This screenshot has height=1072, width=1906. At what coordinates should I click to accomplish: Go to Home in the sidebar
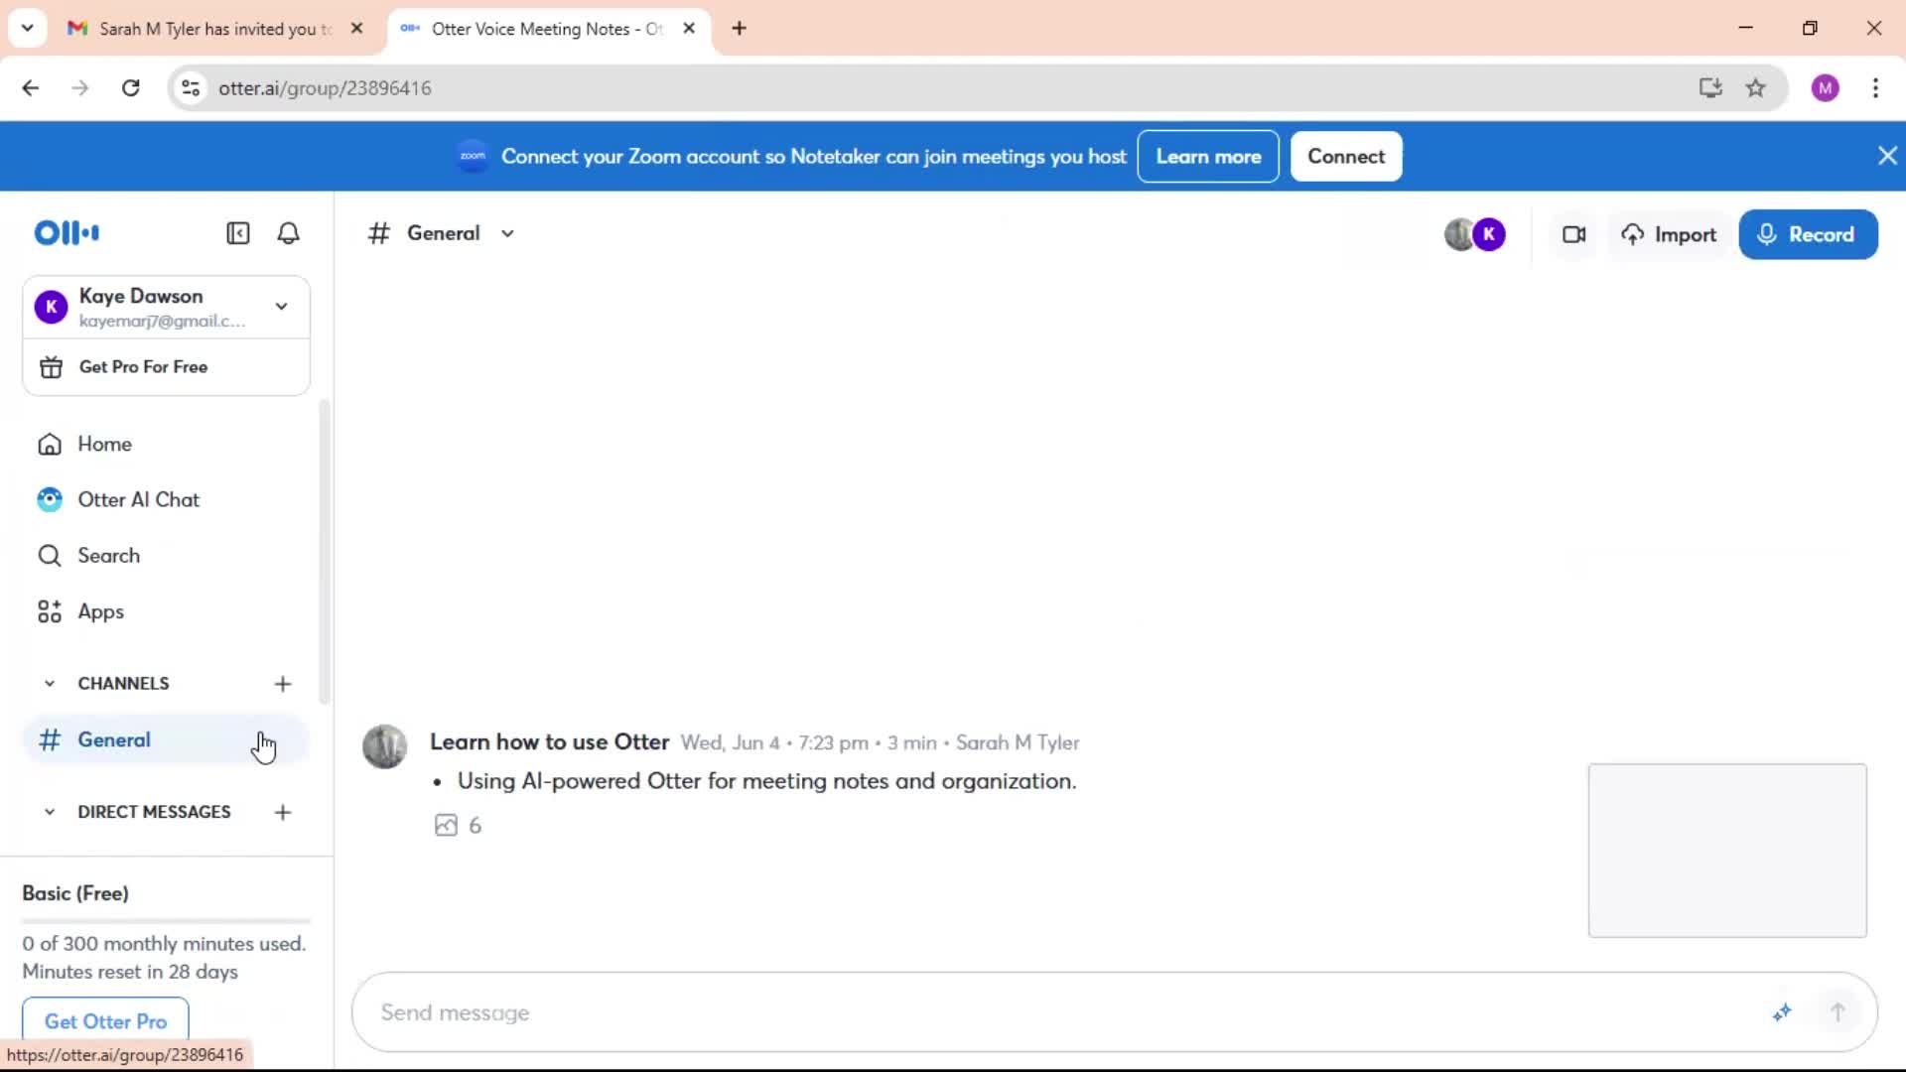tap(104, 444)
